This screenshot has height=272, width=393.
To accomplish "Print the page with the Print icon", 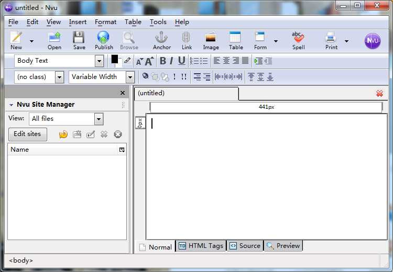I will coord(331,40).
